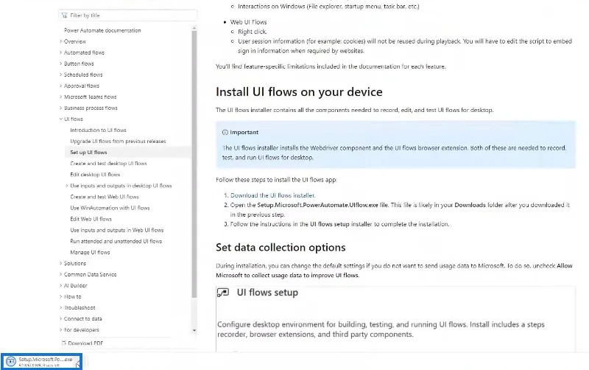Click the sidebar scrollbar up arrow
Screen dimensions: 589x370
(x=194, y=28)
